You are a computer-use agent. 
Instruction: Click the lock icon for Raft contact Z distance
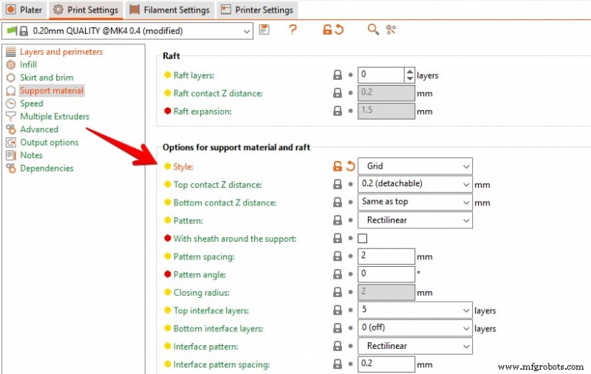338,93
